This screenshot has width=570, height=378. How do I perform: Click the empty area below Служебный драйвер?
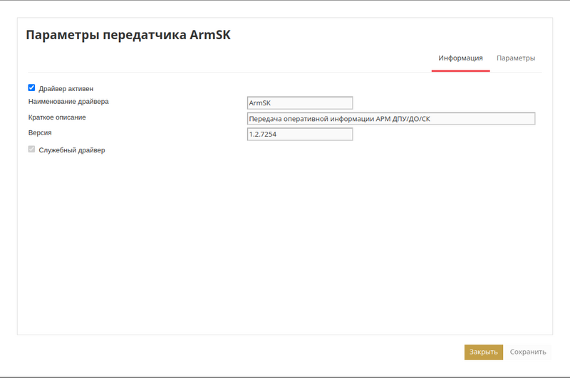[x=214, y=235]
